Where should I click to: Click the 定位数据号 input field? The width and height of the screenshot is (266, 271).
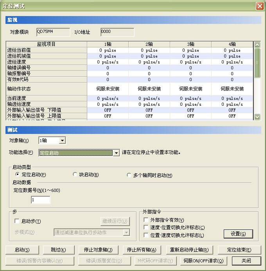[x=41, y=200]
